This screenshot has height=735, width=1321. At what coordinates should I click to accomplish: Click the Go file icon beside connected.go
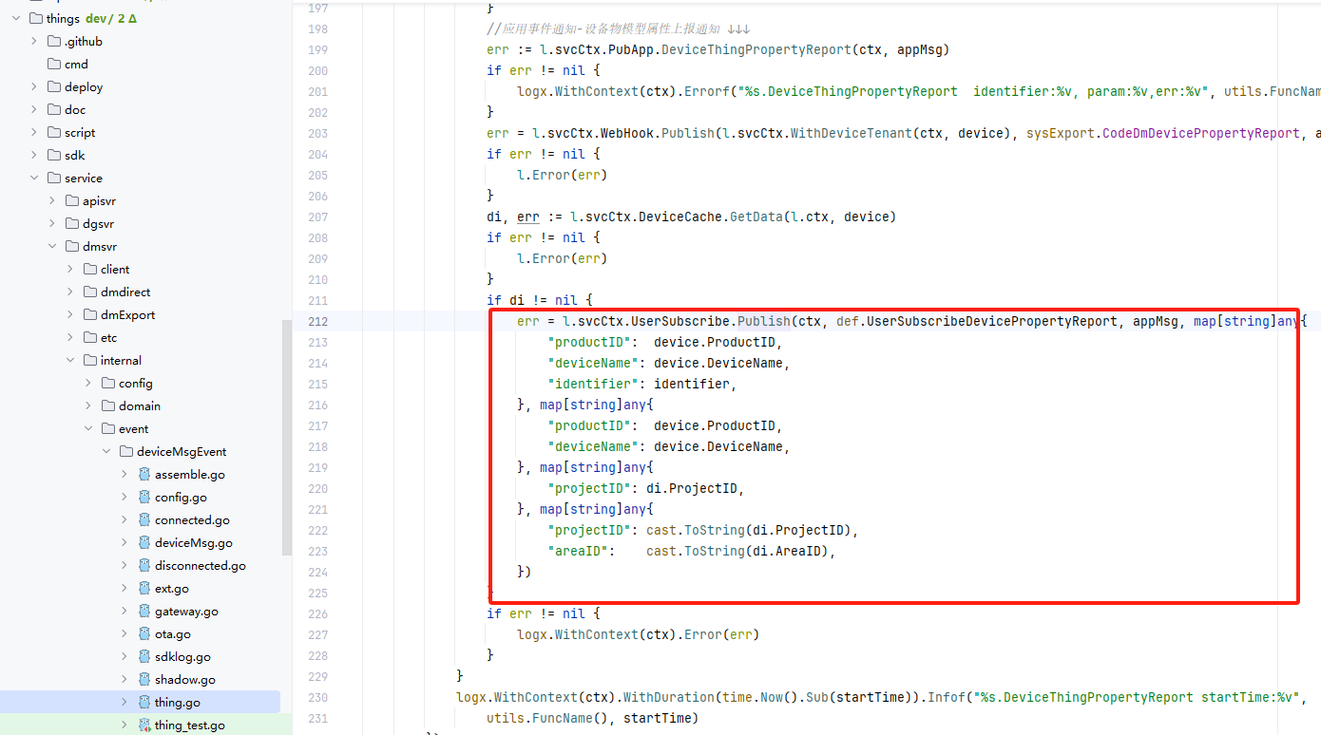coord(144,519)
